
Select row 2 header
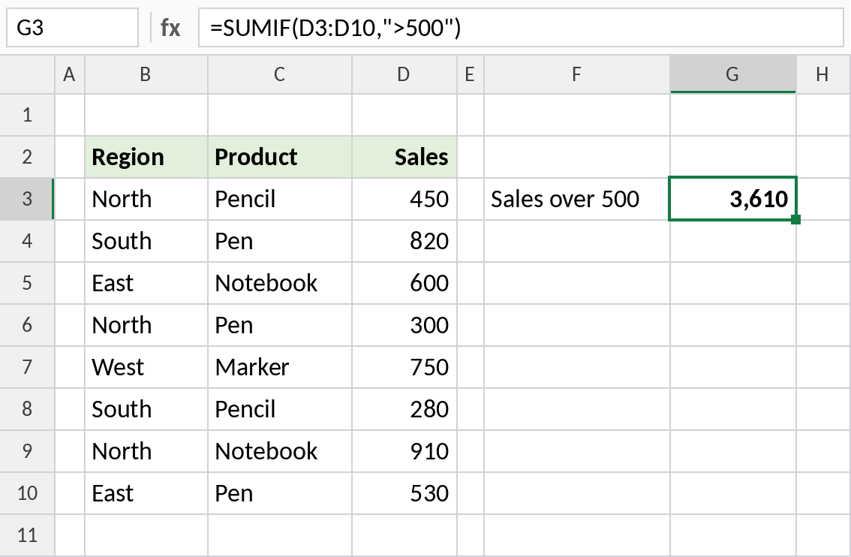27,158
